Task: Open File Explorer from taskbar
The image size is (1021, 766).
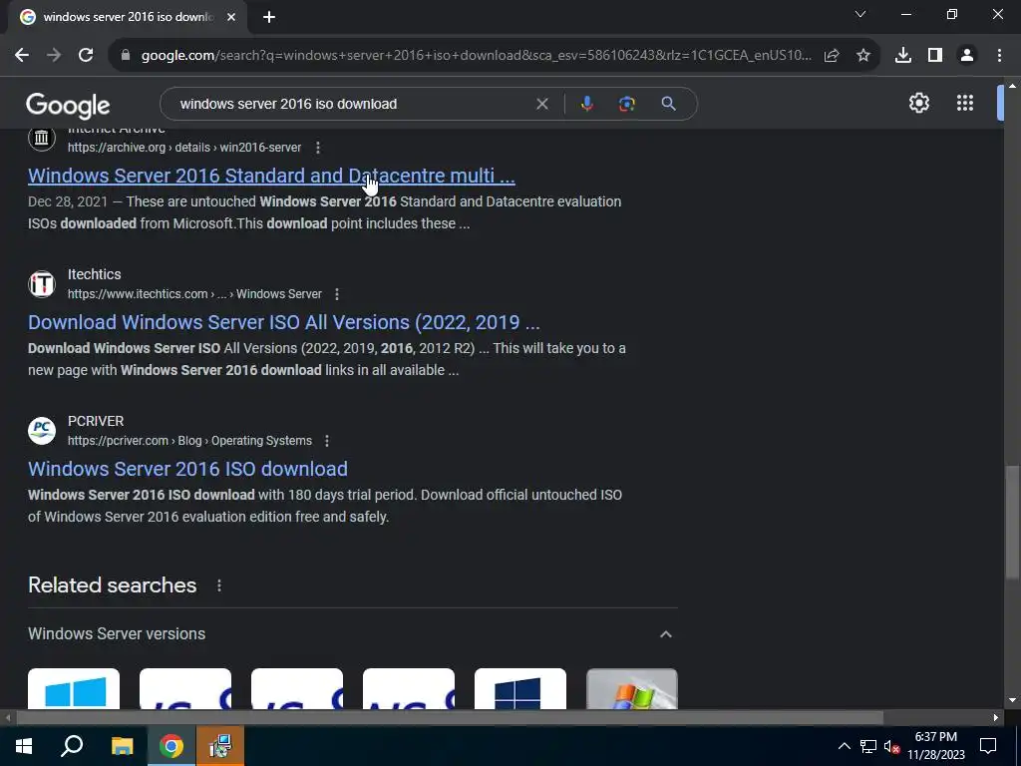Action: point(122,746)
